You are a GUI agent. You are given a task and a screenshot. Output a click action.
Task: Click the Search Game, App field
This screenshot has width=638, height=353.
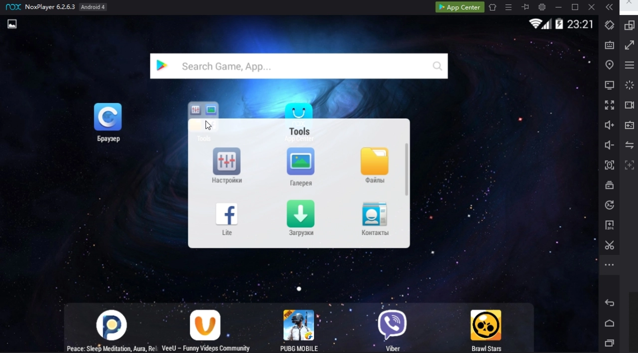pyautogui.click(x=299, y=66)
